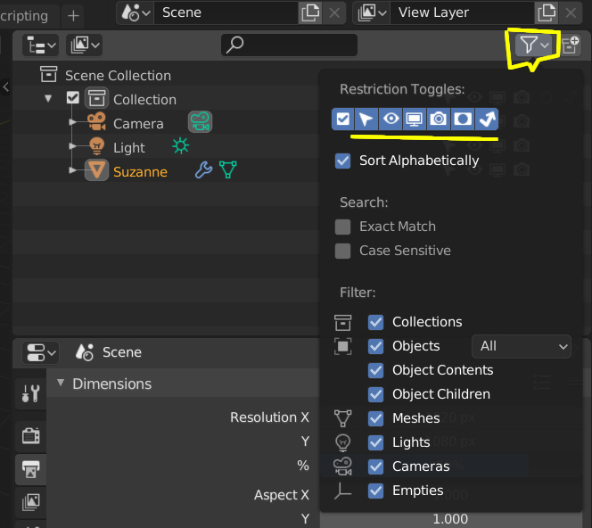
Task: Click the add workspace plus button
Action: (73, 15)
